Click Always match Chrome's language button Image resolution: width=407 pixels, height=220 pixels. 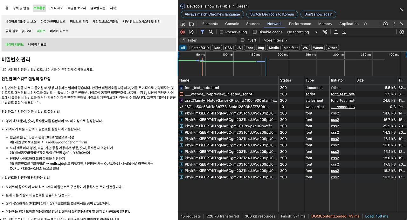point(212,14)
